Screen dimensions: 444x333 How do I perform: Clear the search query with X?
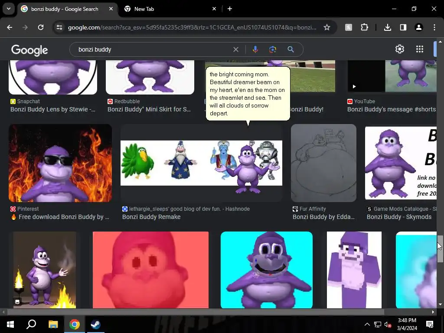click(x=235, y=49)
